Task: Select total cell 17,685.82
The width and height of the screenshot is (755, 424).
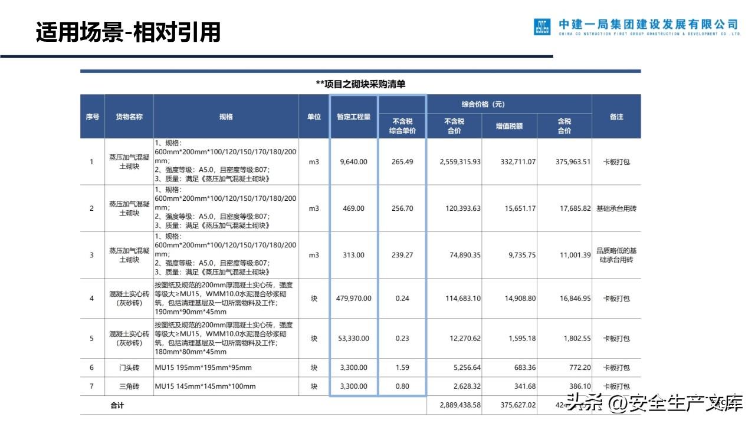Action: [575, 208]
